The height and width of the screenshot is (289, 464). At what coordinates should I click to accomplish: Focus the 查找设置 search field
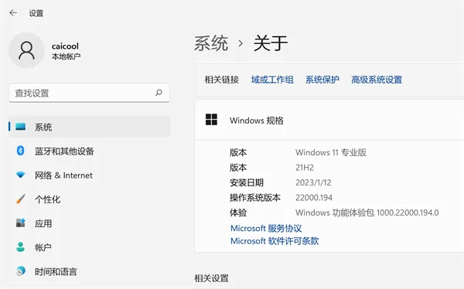click(89, 93)
